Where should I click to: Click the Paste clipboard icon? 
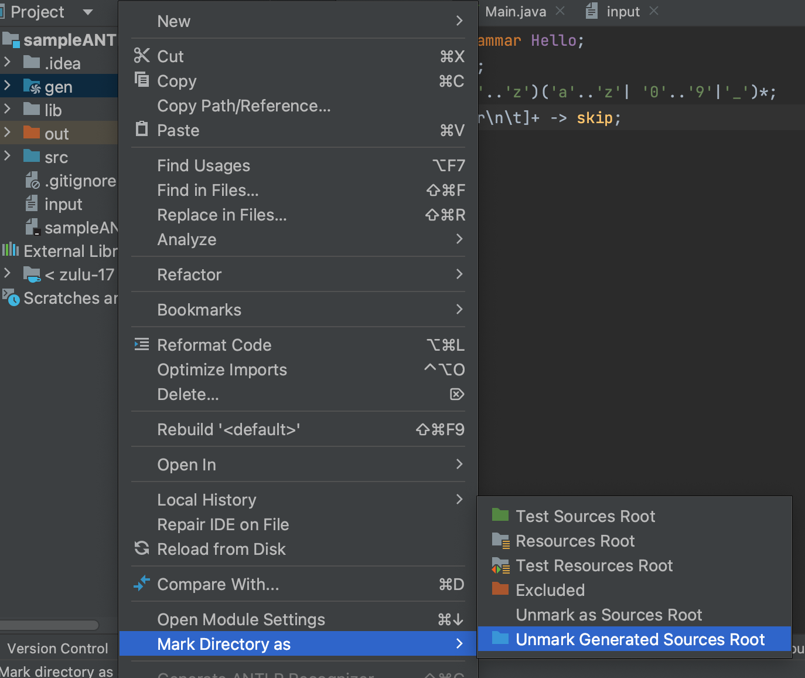(141, 129)
